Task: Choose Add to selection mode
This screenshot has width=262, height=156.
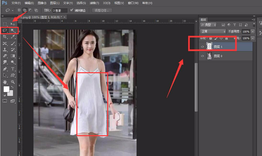Action: coord(25,10)
